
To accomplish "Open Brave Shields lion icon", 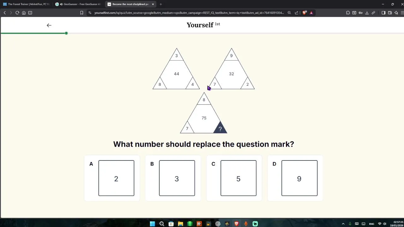I will [304, 13].
